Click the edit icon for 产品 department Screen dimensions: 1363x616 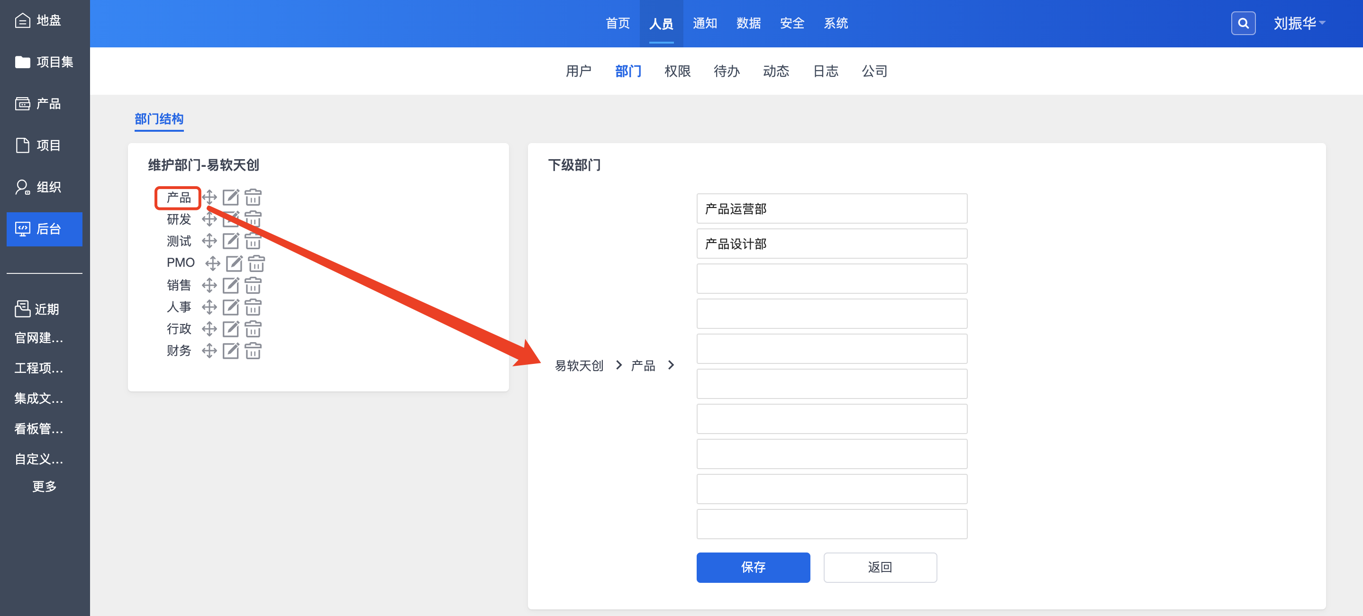231,198
